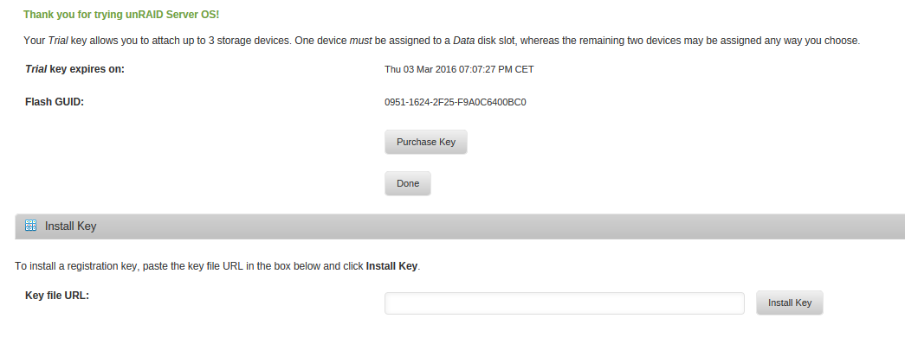Click the Key file URL label
Viewport: 905px width, 344px height.
pyautogui.click(x=57, y=296)
